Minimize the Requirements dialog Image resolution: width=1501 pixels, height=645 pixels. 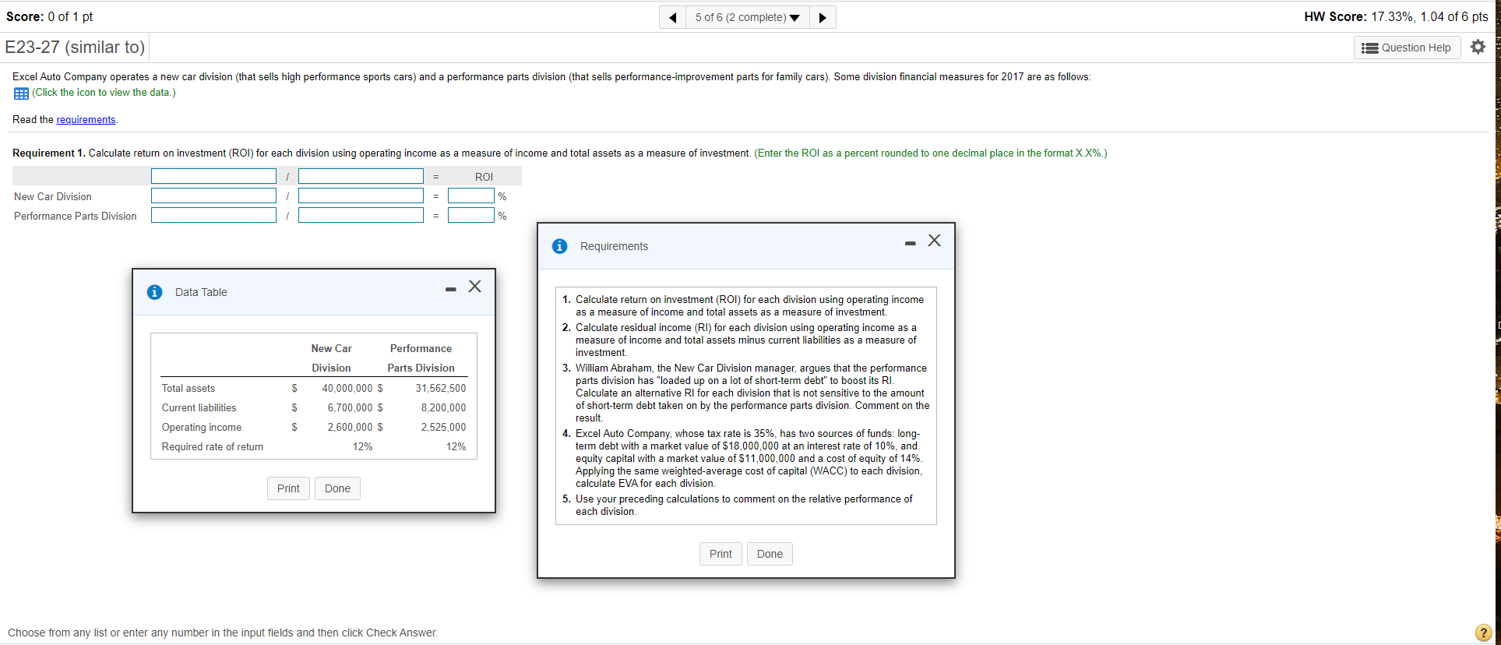click(910, 244)
